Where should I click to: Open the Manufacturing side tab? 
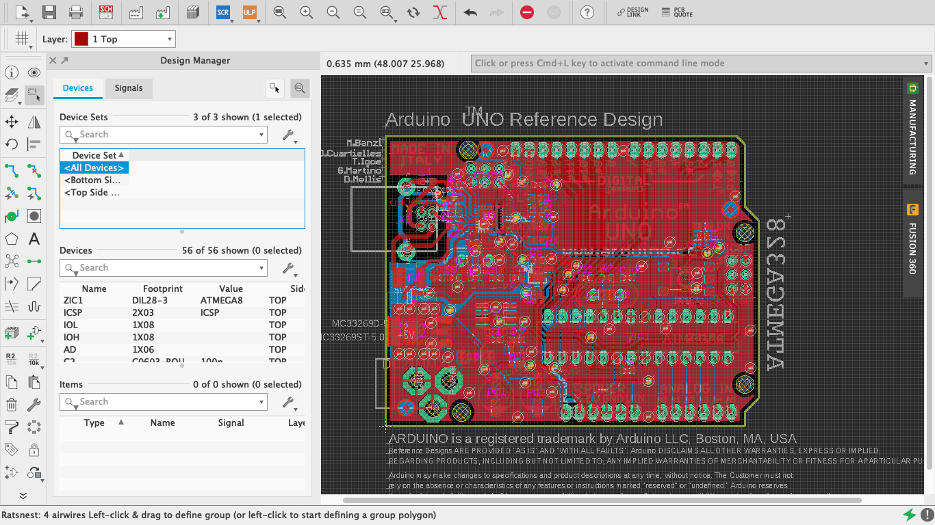tap(912, 129)
